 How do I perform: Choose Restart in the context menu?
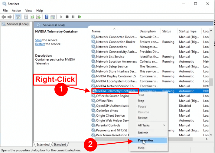[148, 118]
